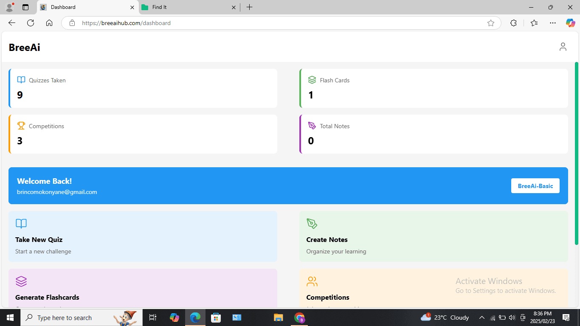Click the Total Notes count 0
The width and height of the screenshot is (580, 326).
click(x=311, y=141)
